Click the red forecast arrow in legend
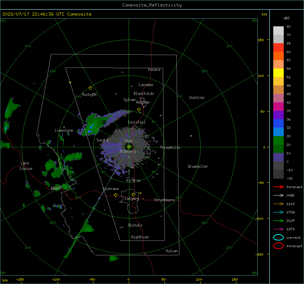Screen dimensions: 304x284 click(x=278, y=187)
